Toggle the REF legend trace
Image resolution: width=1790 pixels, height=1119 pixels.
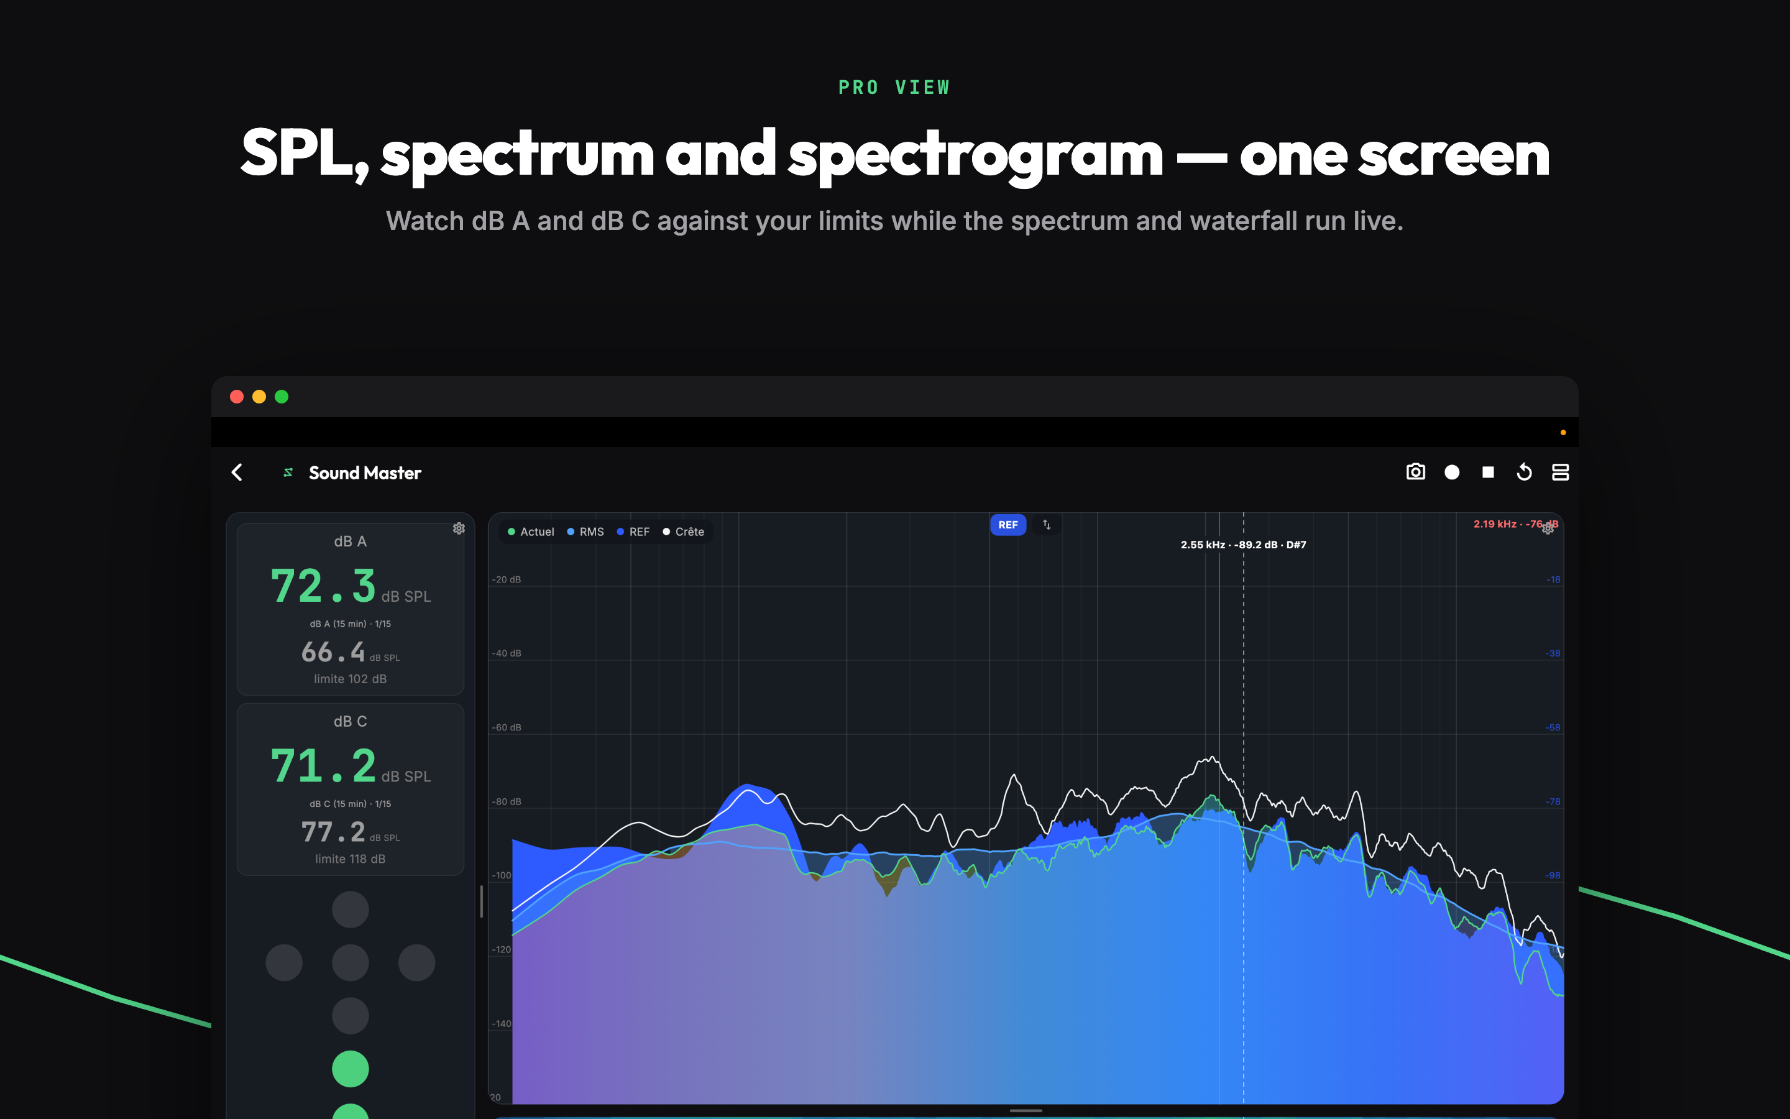[633, 532]
